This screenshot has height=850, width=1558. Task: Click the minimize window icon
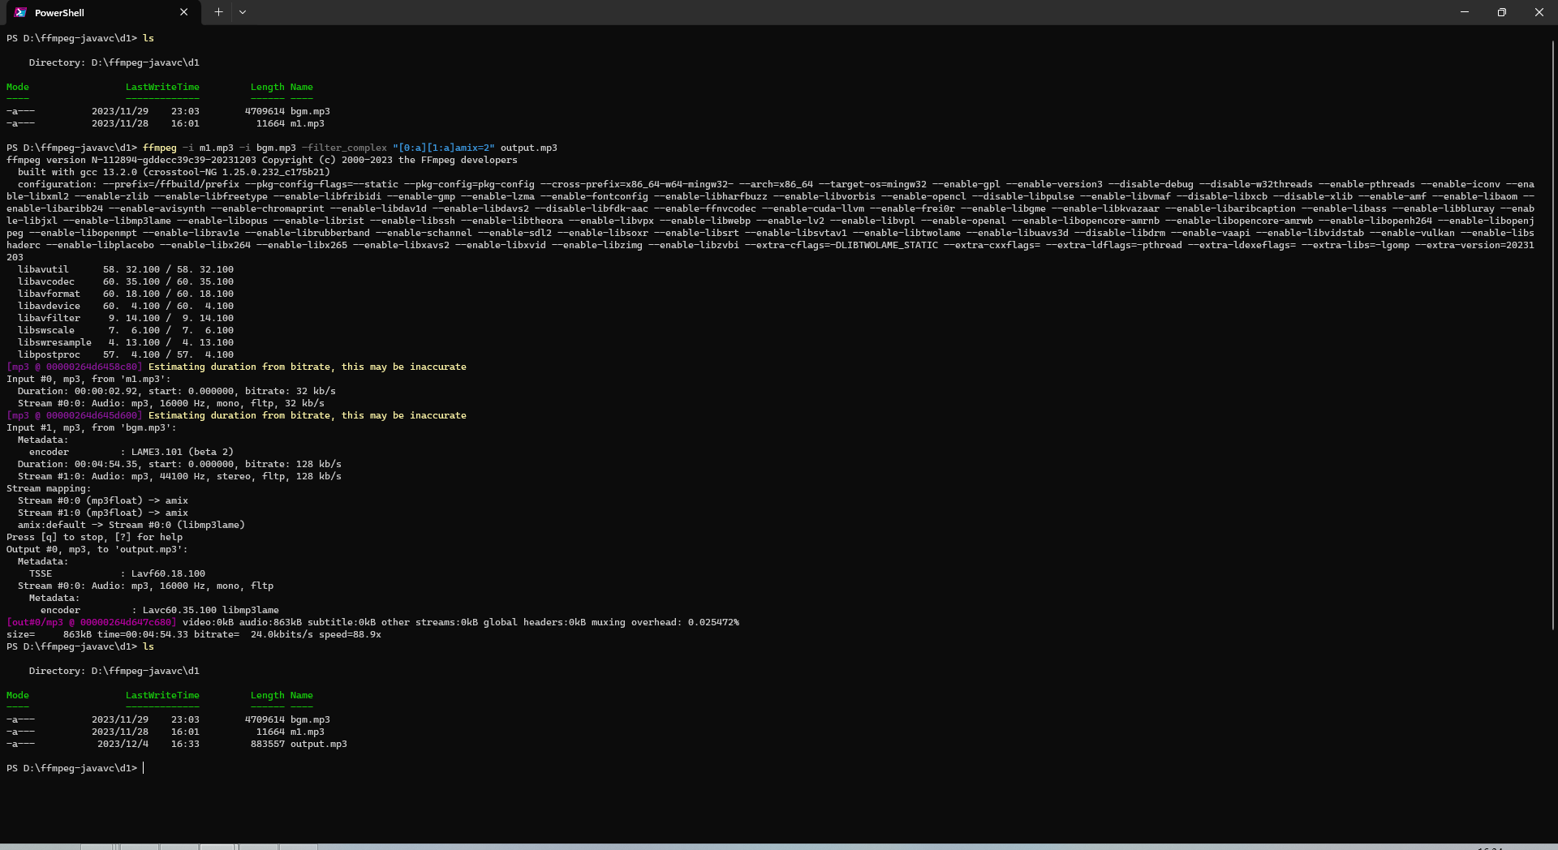(x=1464, y=12)
